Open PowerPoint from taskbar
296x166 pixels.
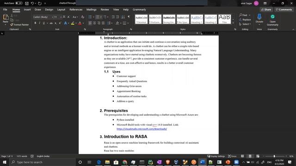click(228, 162)
